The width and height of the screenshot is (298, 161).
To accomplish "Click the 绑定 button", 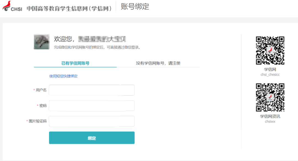I will coord(92,138).
